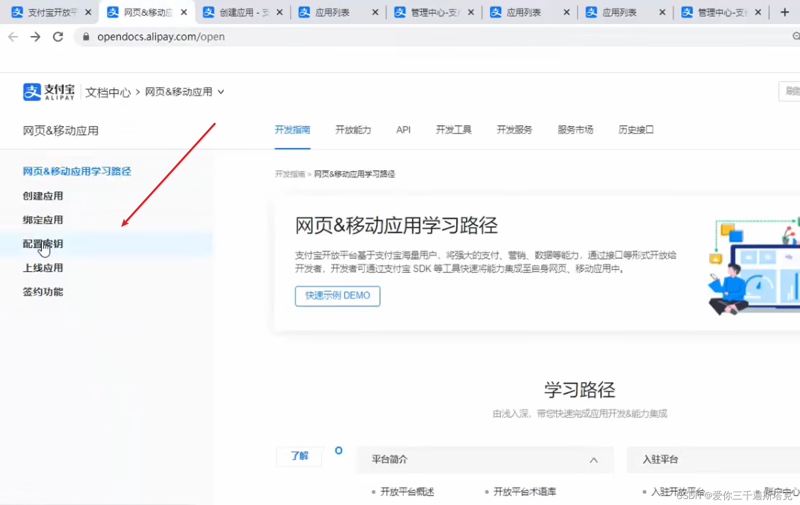
Task: Open a new browser tab with plus
Action: pyautogui.click(x=784, y=12)
